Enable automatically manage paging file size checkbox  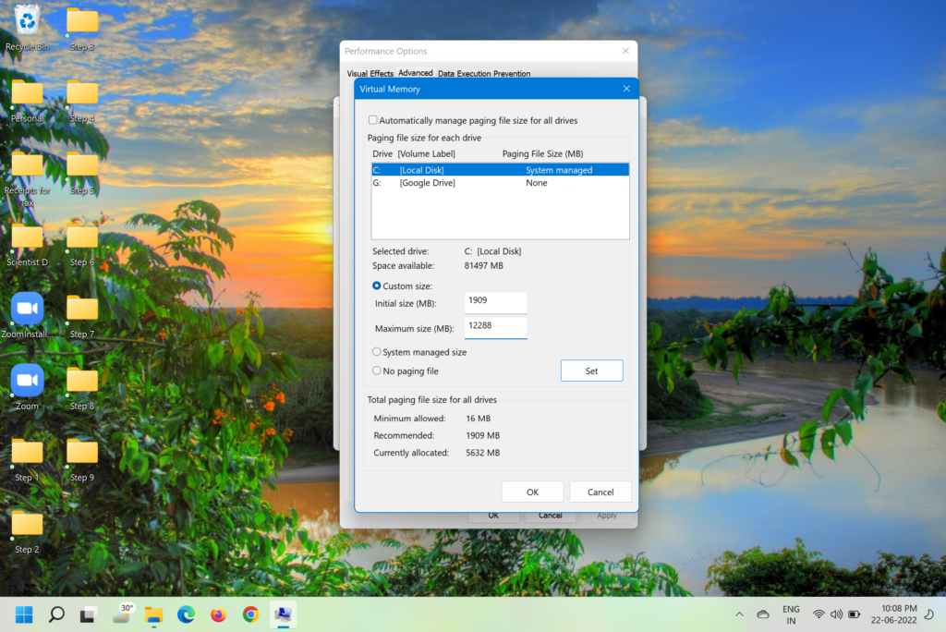373,120
